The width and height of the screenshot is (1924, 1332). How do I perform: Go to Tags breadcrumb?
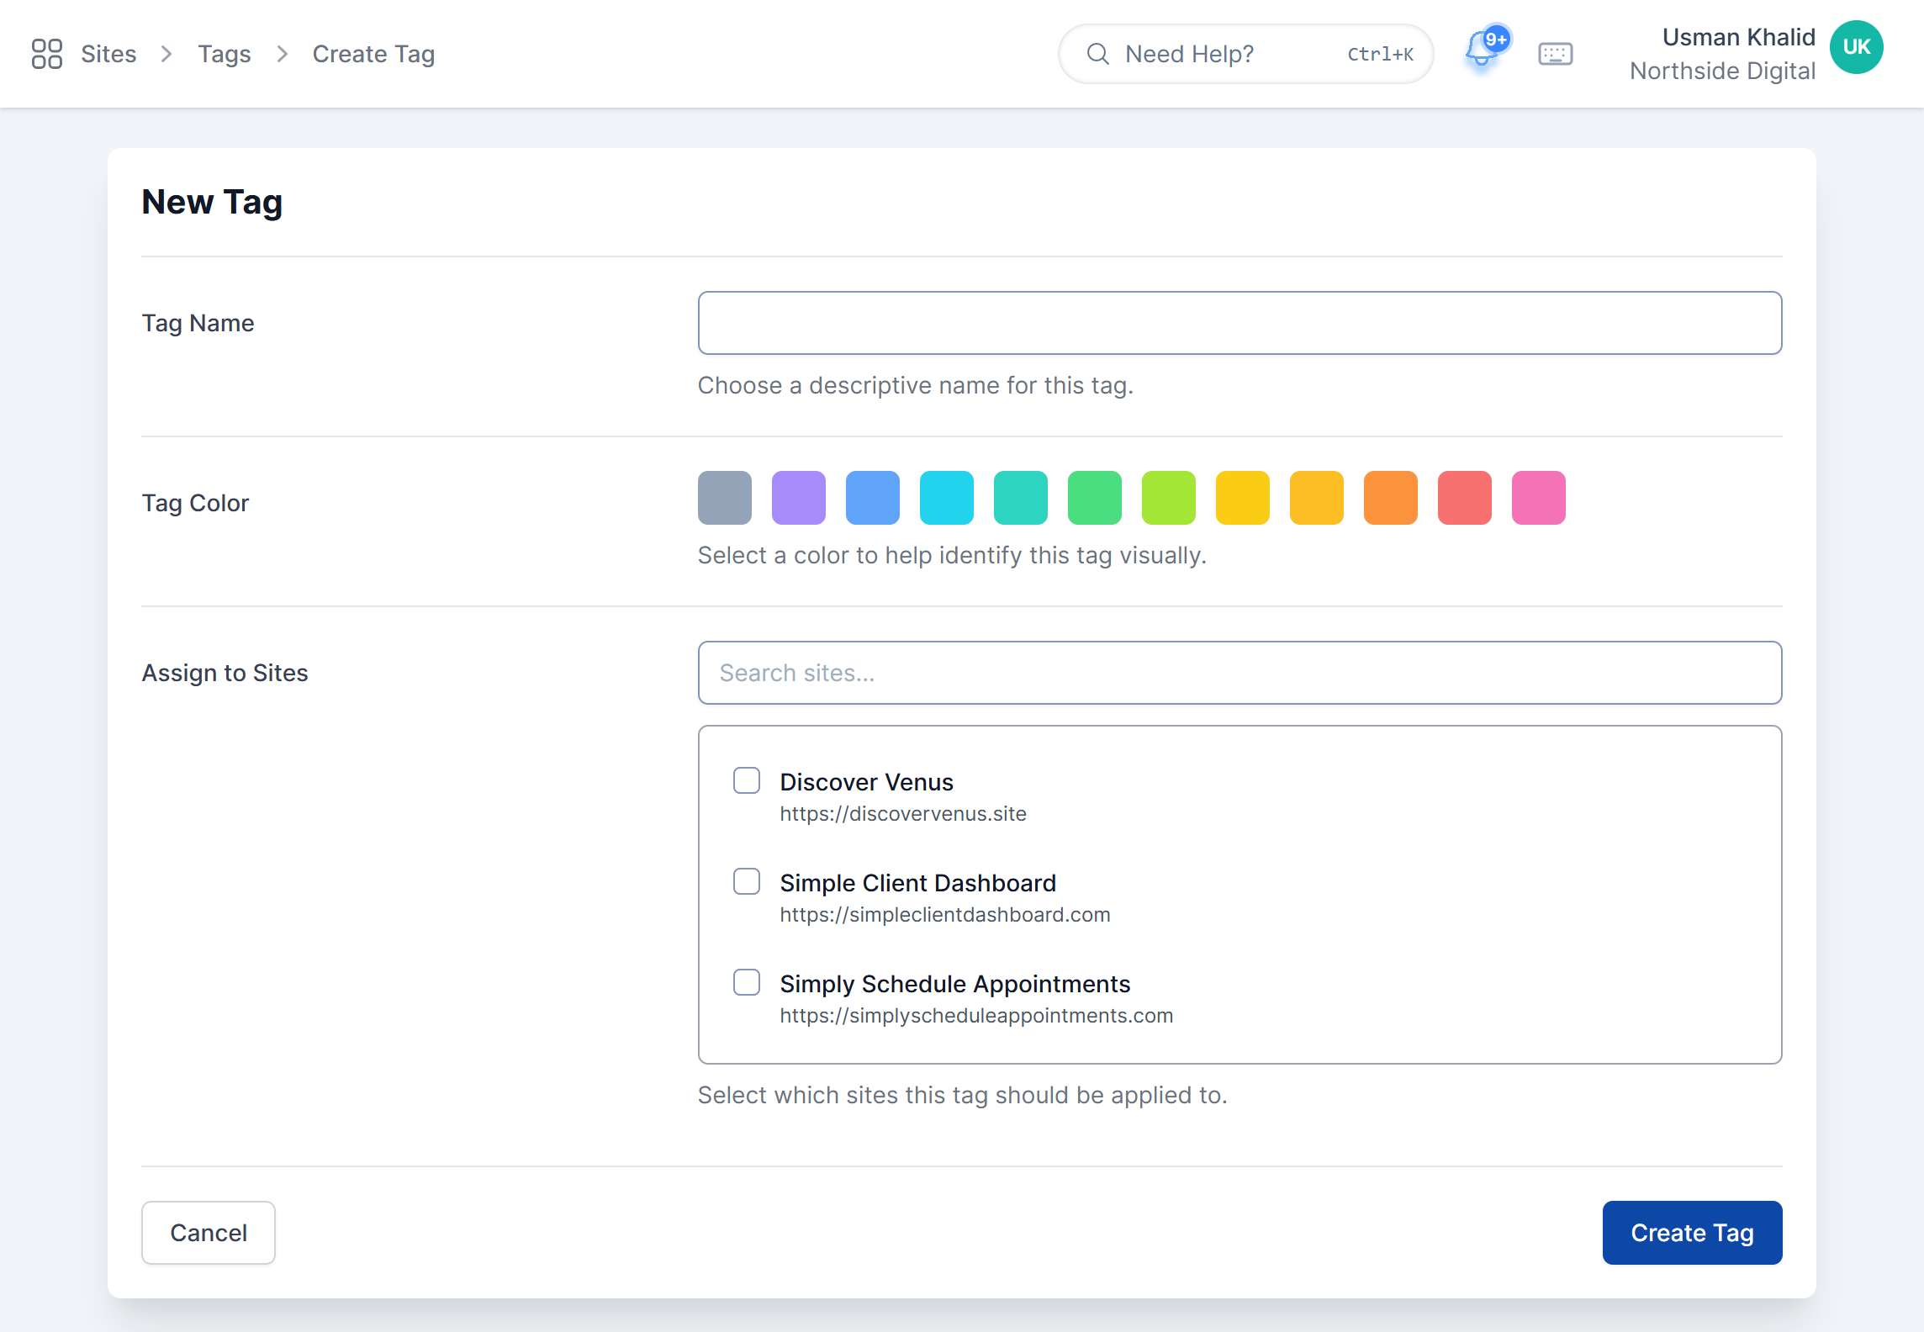click(225, 54)
